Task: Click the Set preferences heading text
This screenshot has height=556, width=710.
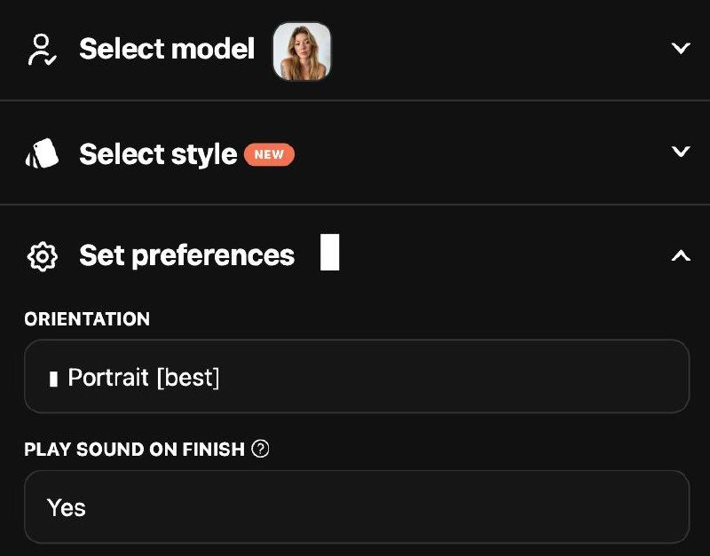Action: point(186,255)
